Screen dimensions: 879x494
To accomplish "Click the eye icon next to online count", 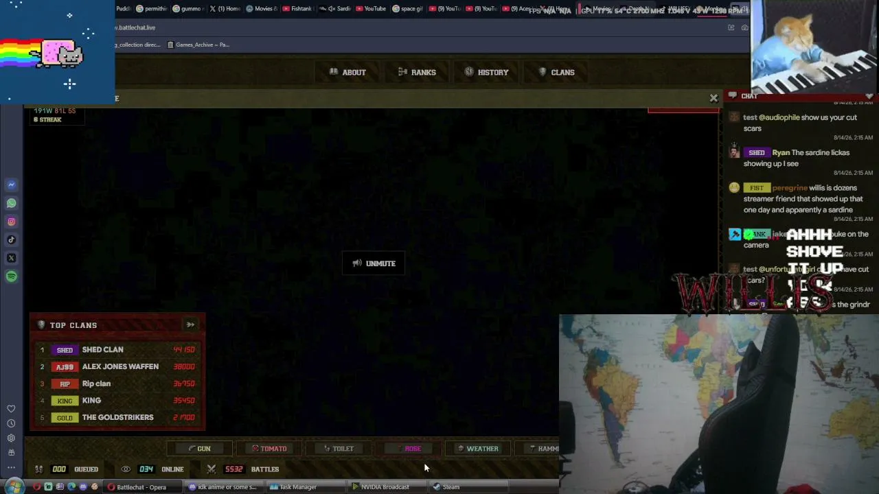I will [126, 469].
